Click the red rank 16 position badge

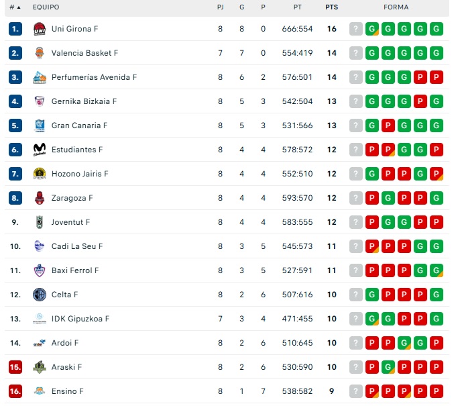[x=15, y=391]
